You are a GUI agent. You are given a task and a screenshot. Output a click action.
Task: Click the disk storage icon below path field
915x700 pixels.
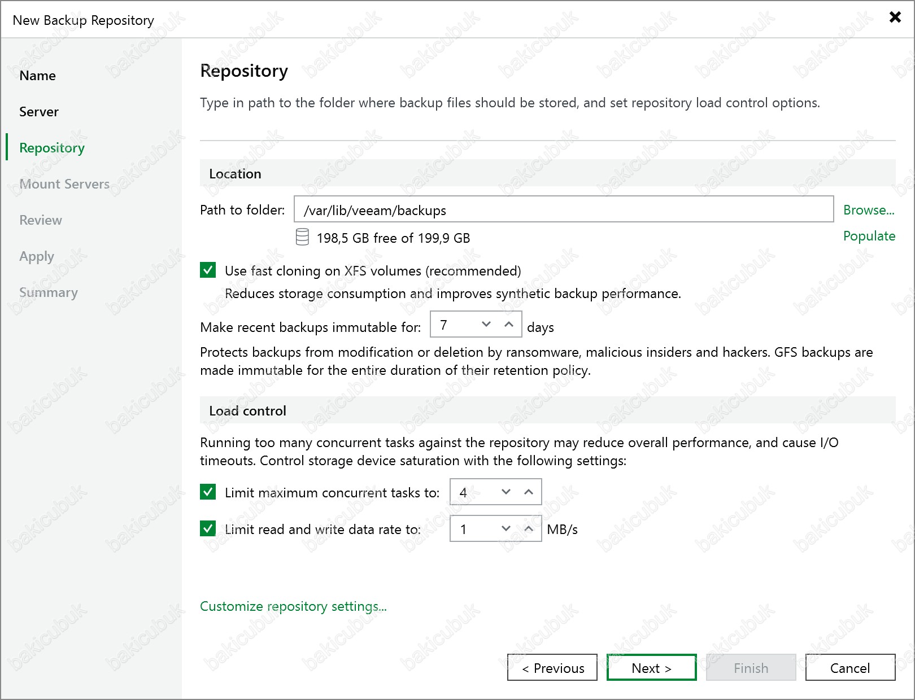(302, 237)
